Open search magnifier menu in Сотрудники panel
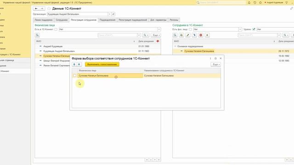Screen dimensions: 294x165 tap(286, 35)
